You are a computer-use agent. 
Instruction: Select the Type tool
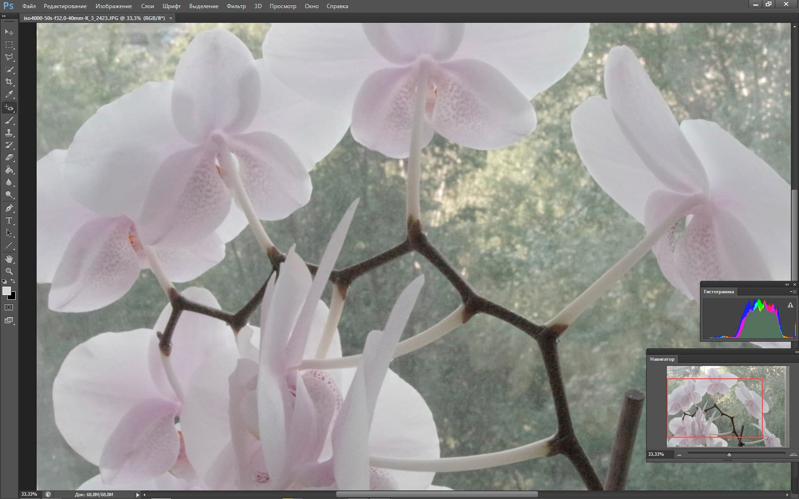point(9,221)
